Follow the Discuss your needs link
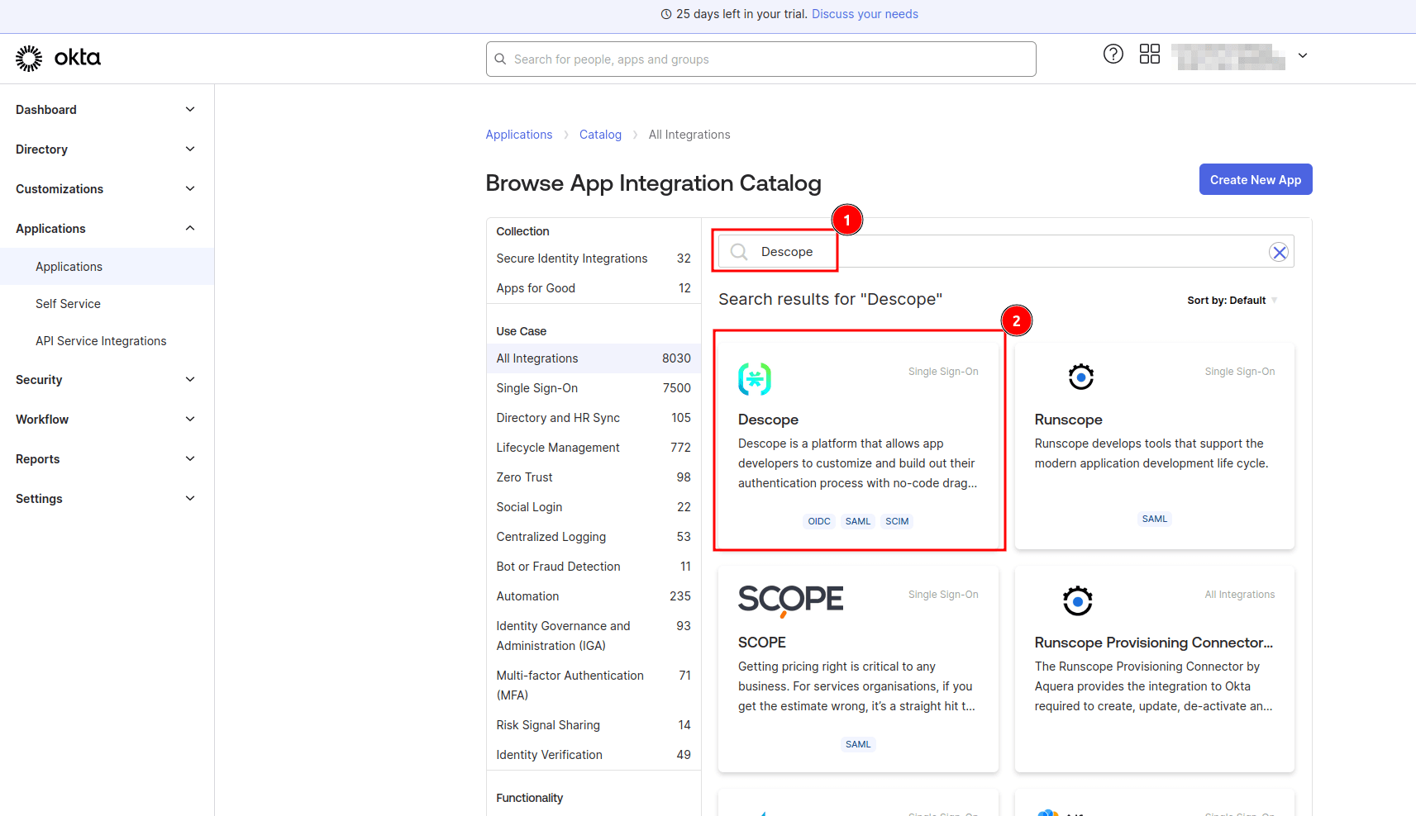 click(x=864, y=14)
